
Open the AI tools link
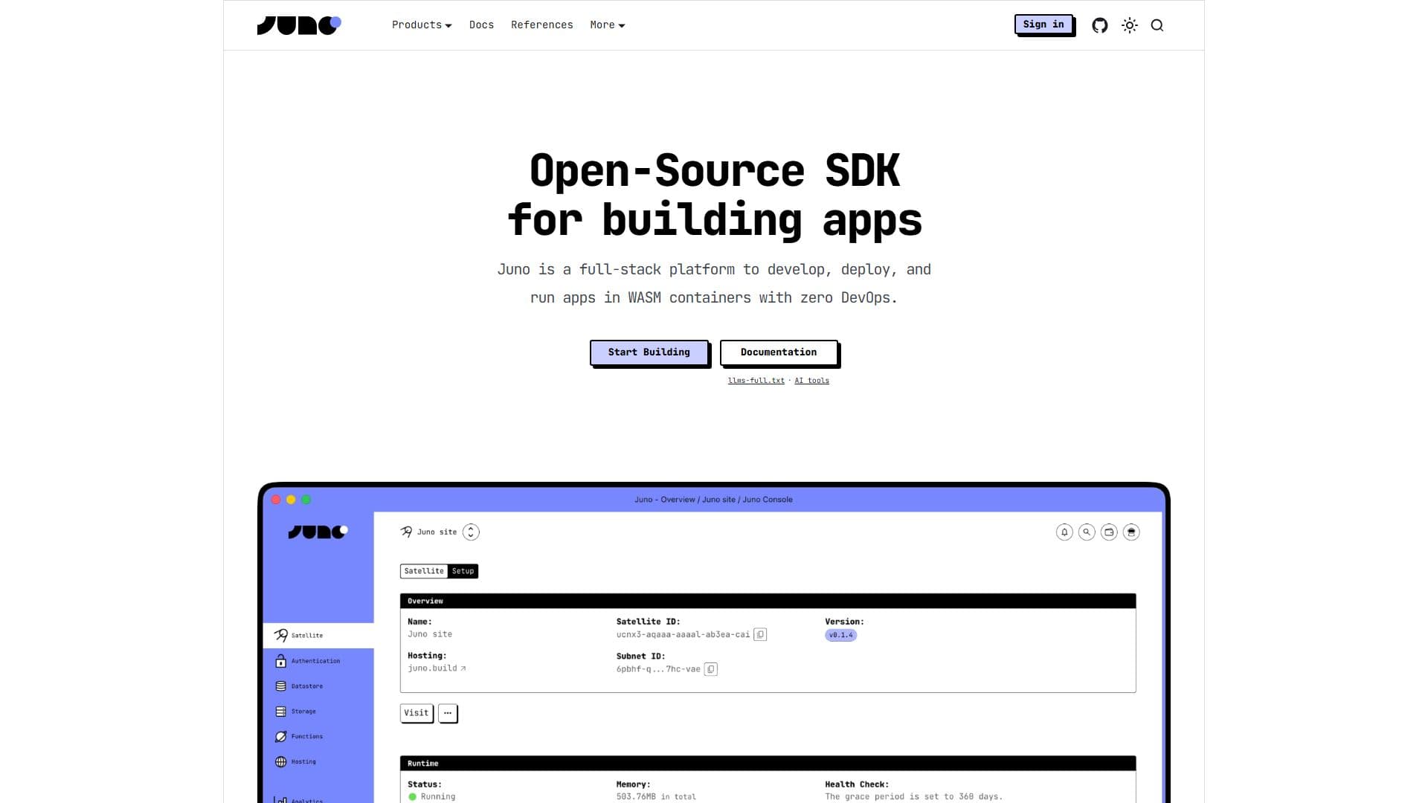click(x=811, y=381)
